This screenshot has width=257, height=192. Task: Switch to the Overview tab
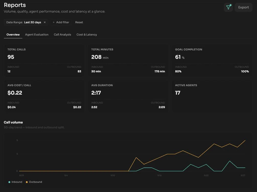click(13, 35)
